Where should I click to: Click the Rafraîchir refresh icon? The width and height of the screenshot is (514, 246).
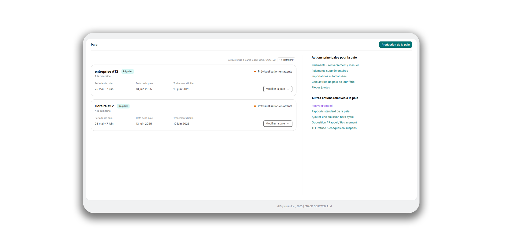pos(281,60)
